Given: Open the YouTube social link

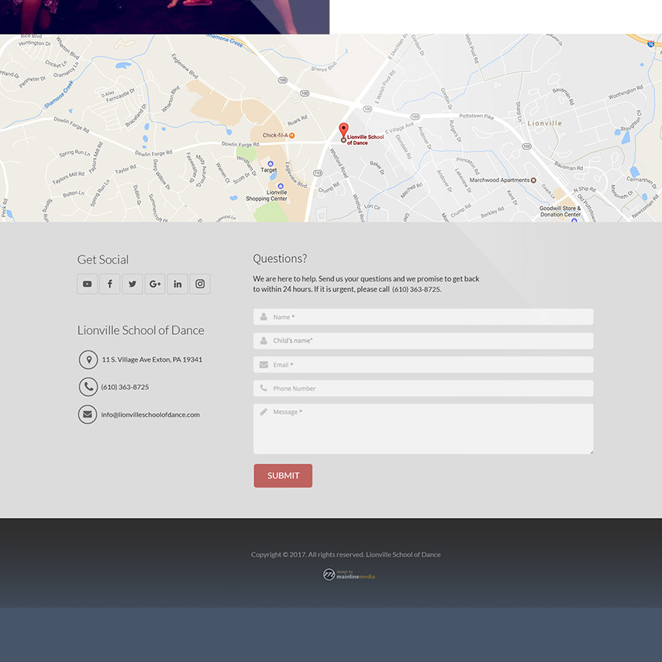Looking at the screenshot, I should [88, 284].
